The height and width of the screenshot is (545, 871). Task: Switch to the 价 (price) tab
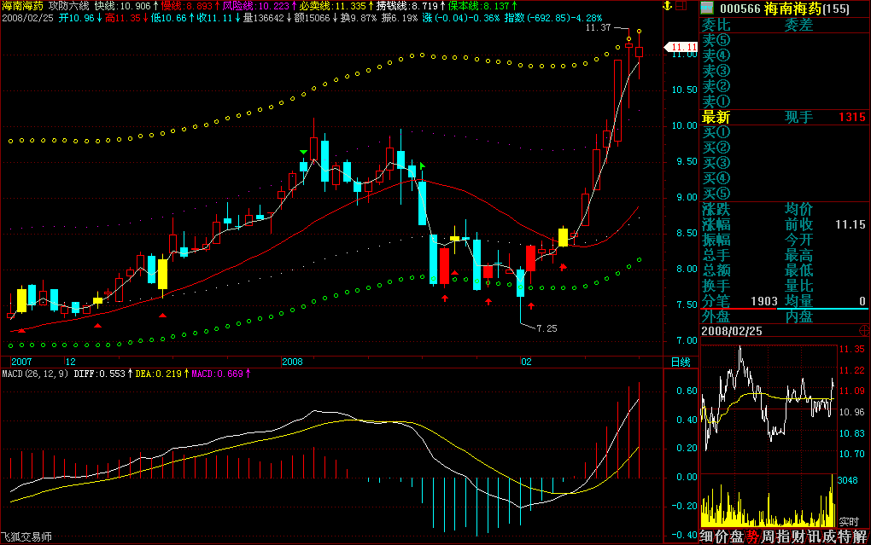coord(722,536)
